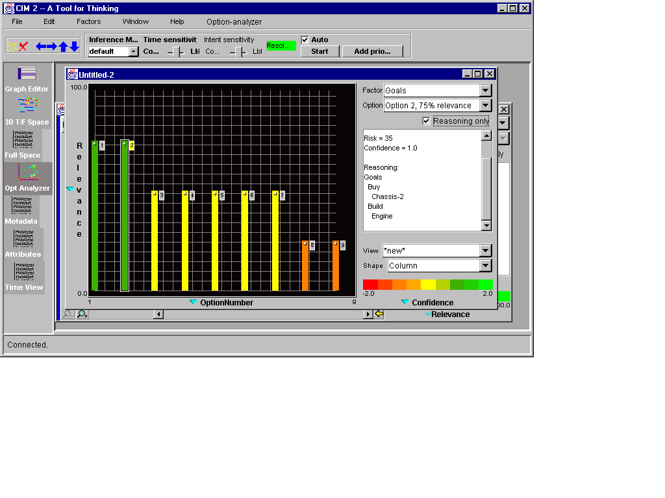Open the Option-analyzer menu
This screenshot has width=665, height=498.
point(234,21)
